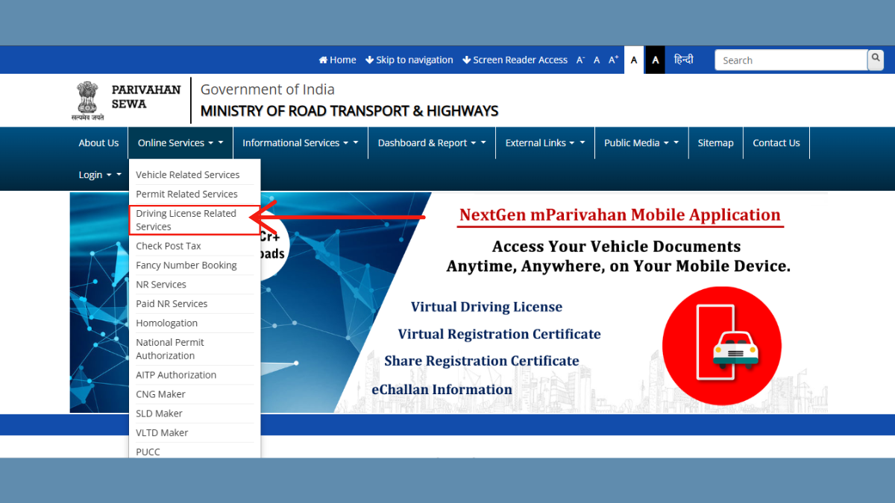Viewport: 895px width, 503px height.
Task: Expand the Public Media dropdown
Action: [x=641, y=143]
